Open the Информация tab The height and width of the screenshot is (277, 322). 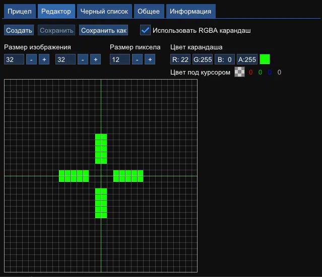(190, 11)
